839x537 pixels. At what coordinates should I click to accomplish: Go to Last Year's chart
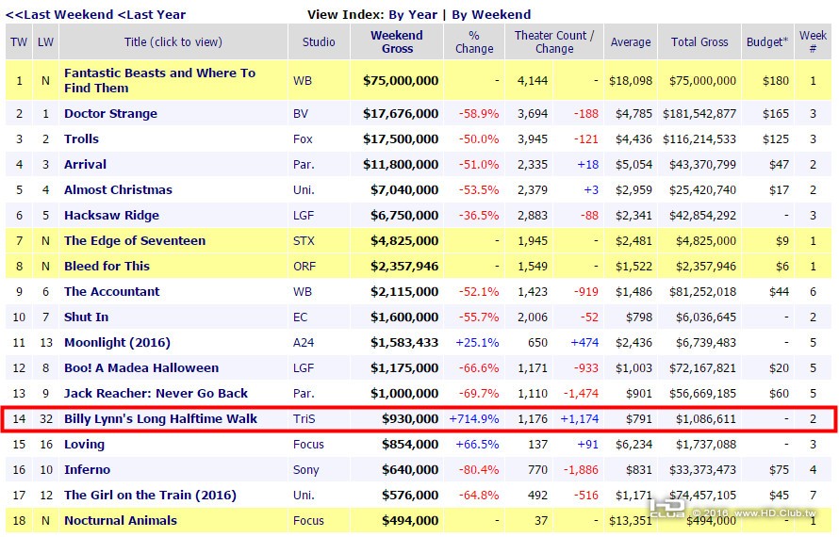(154, 14)
